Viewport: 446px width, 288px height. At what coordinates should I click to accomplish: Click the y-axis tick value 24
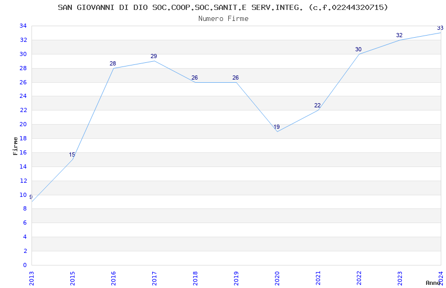(23, 96)
